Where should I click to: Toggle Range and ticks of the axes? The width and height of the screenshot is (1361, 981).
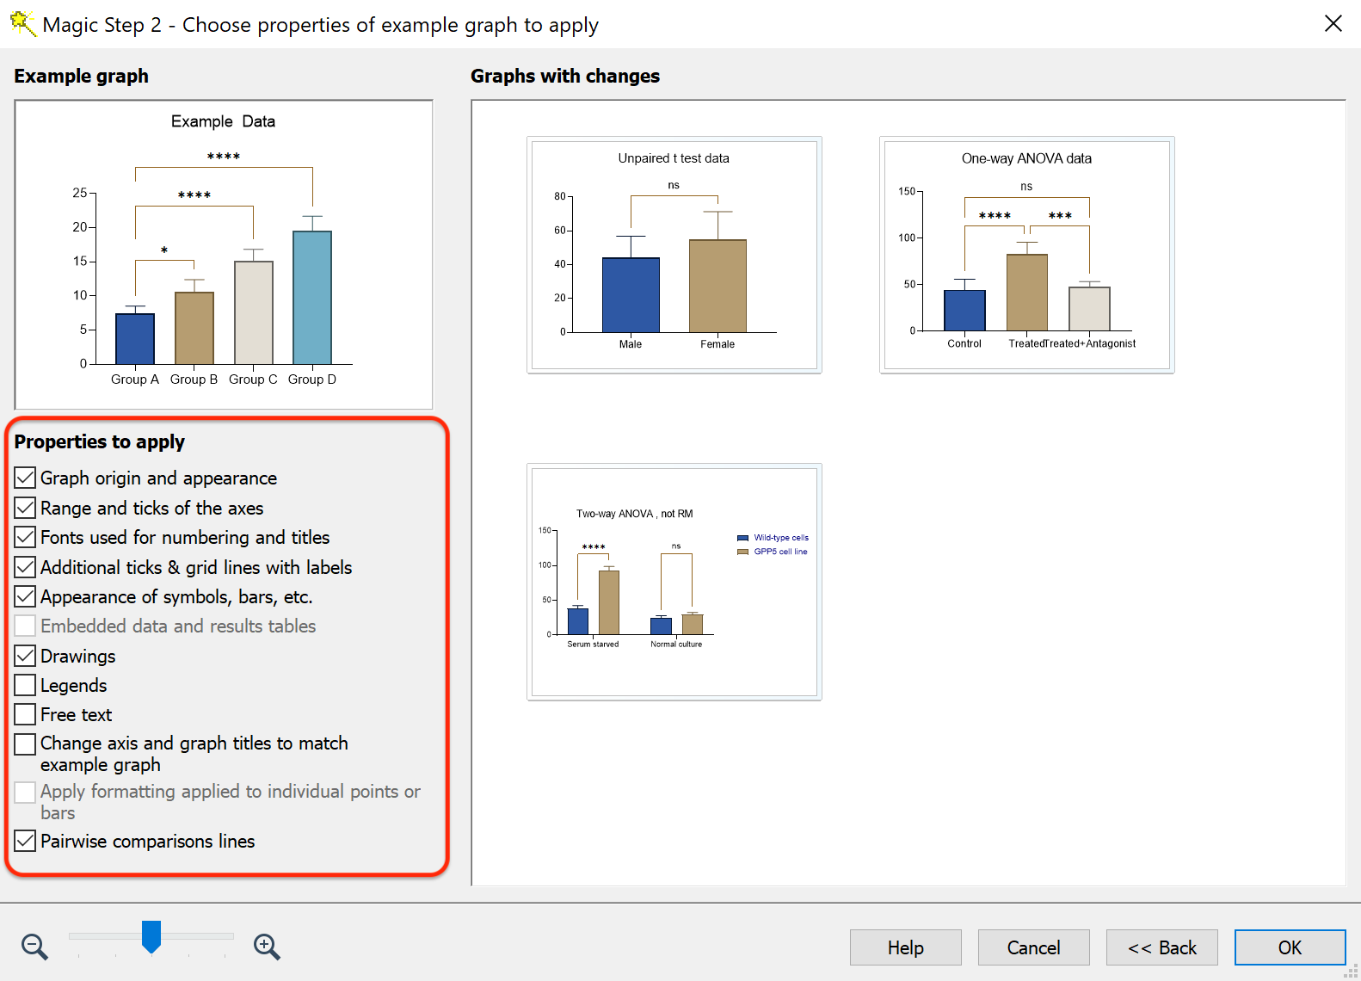point(26,508)
